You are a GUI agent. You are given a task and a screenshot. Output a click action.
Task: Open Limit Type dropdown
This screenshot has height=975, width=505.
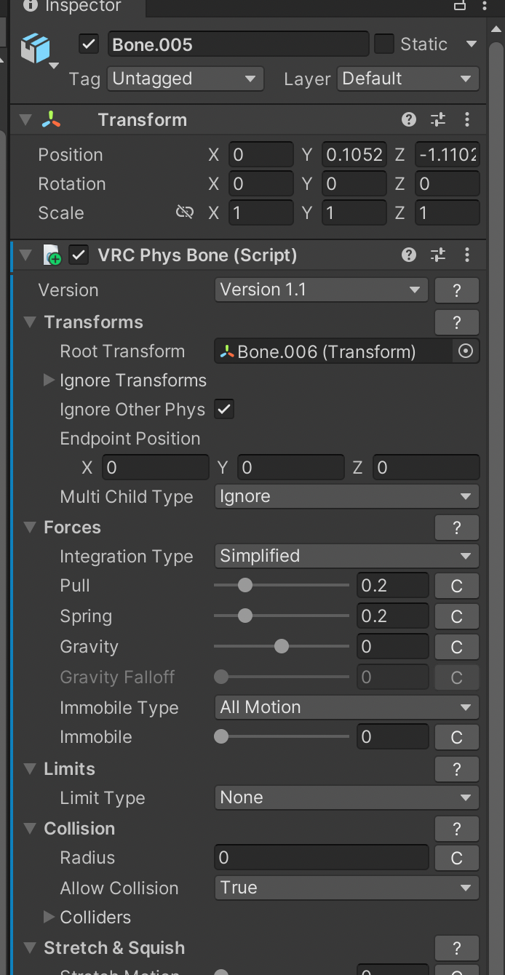click(347, 797)
